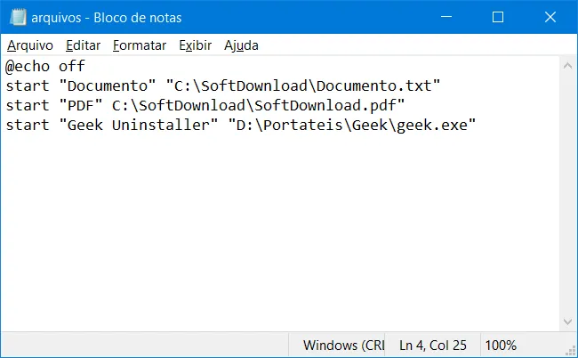The height and width of the screenshot is (358, 578).
Task: Click the scrollbar up arrow
Action: [x=567, y=66]
